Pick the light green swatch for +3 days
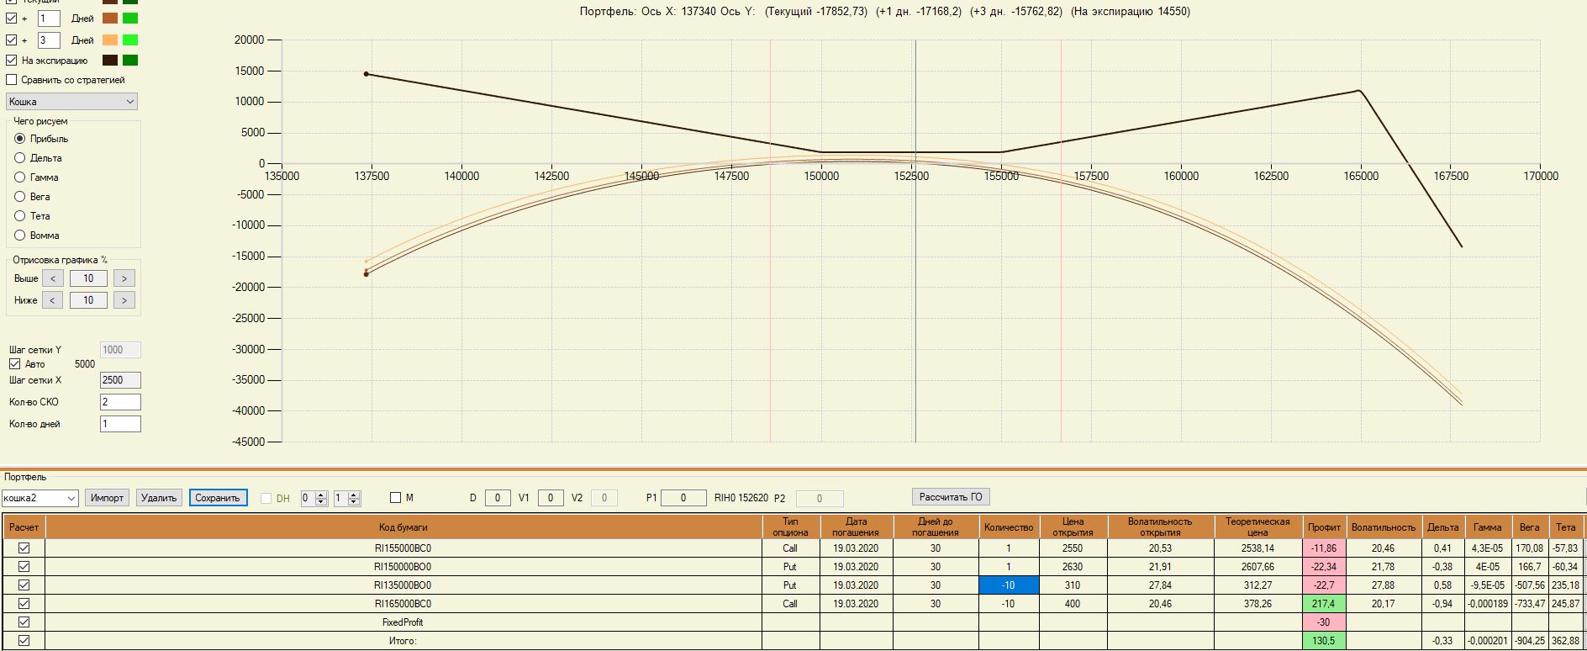Screen dimensions: 1587x651 click(130, 40)
